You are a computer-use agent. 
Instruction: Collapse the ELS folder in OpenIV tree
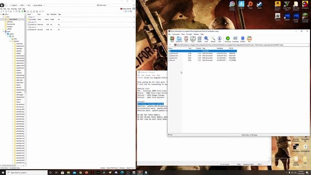[x=3, y=17]
